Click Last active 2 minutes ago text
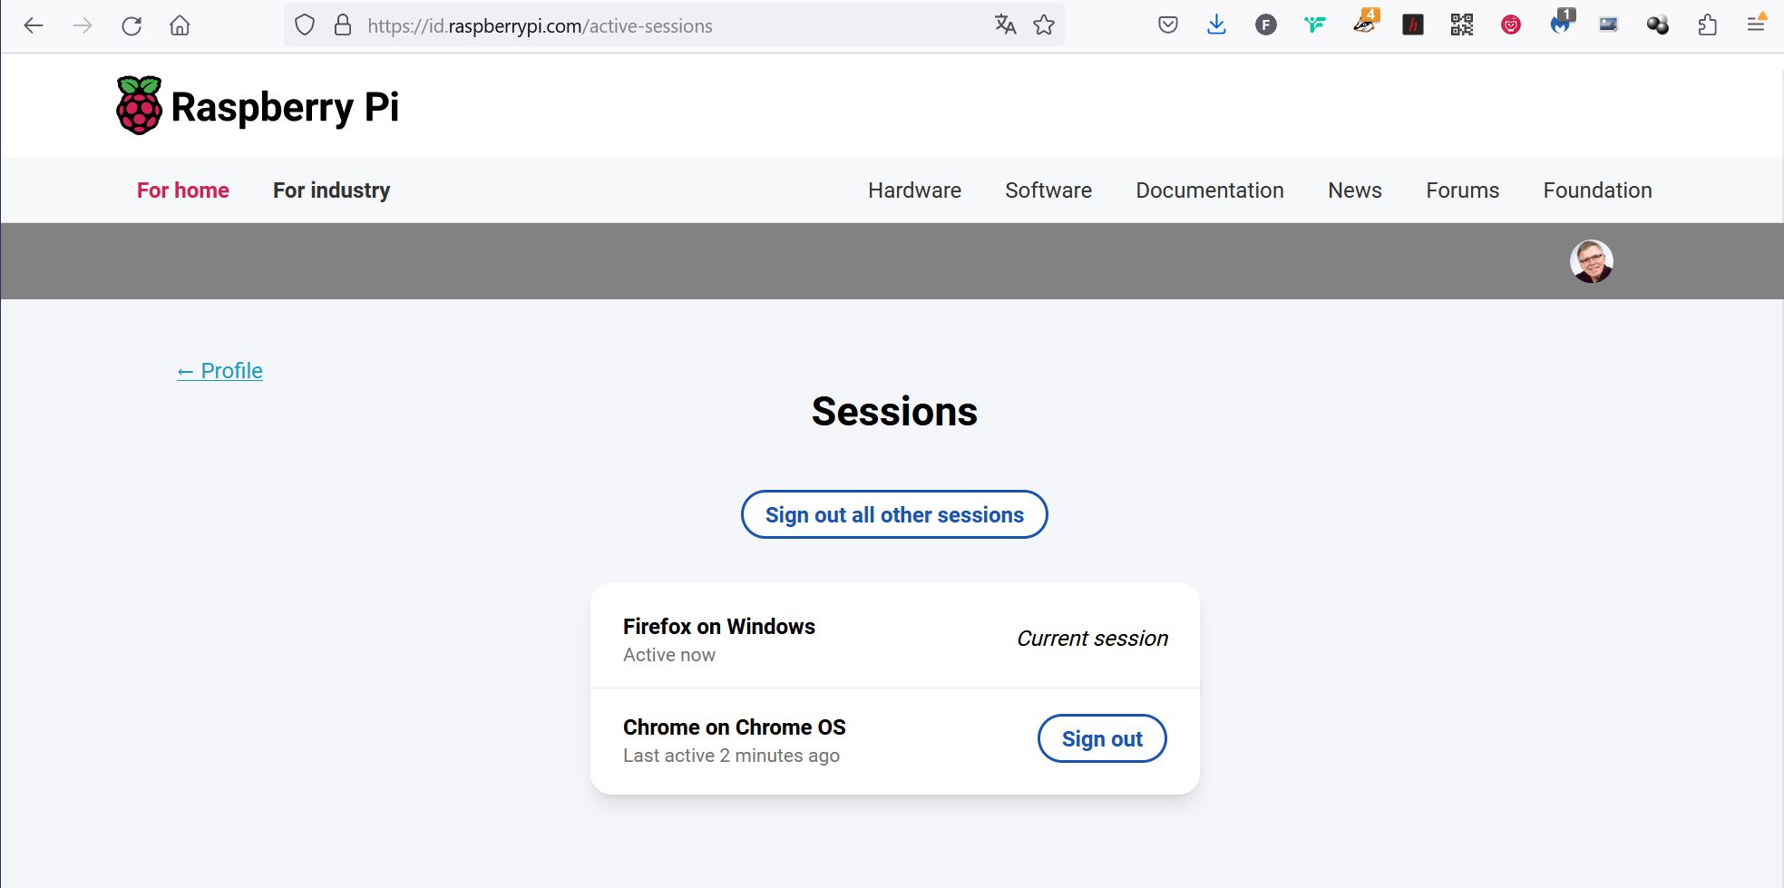Image resolution: width=1784 pixels, height=888 pixels. [731, 756]
